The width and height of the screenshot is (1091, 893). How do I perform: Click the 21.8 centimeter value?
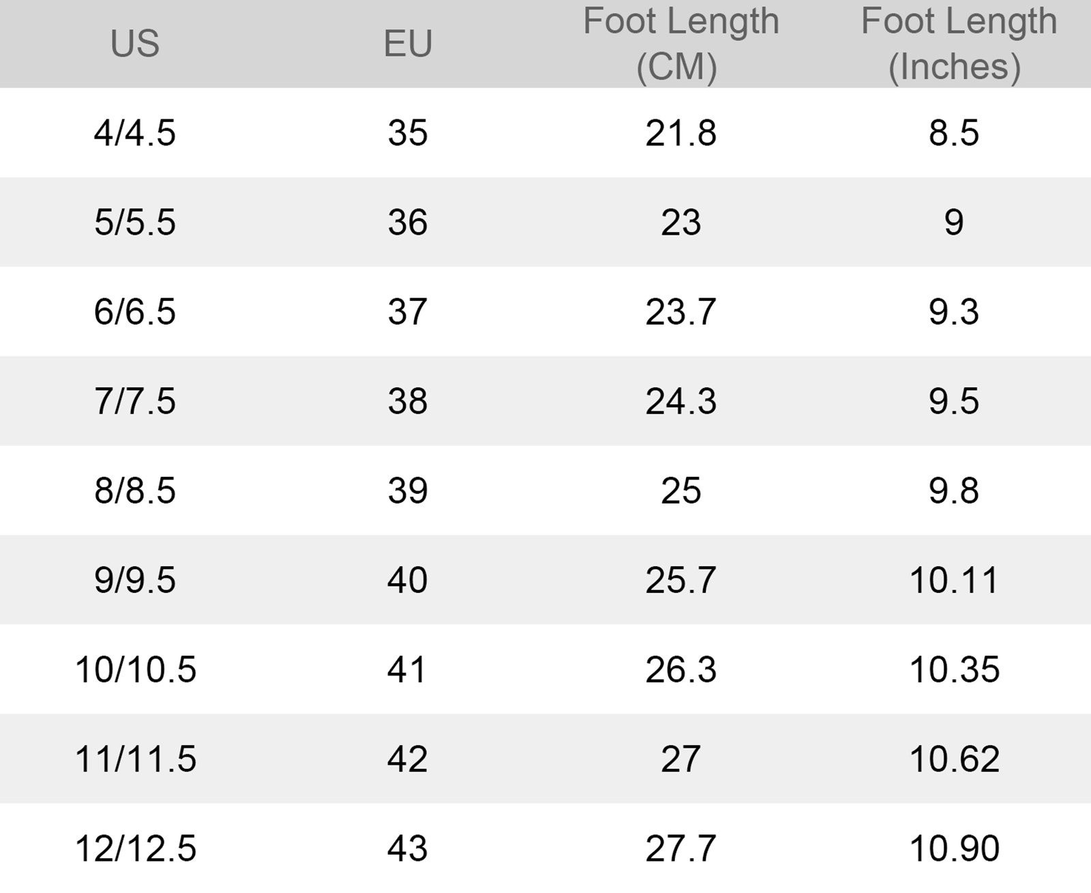pos(681,132)
